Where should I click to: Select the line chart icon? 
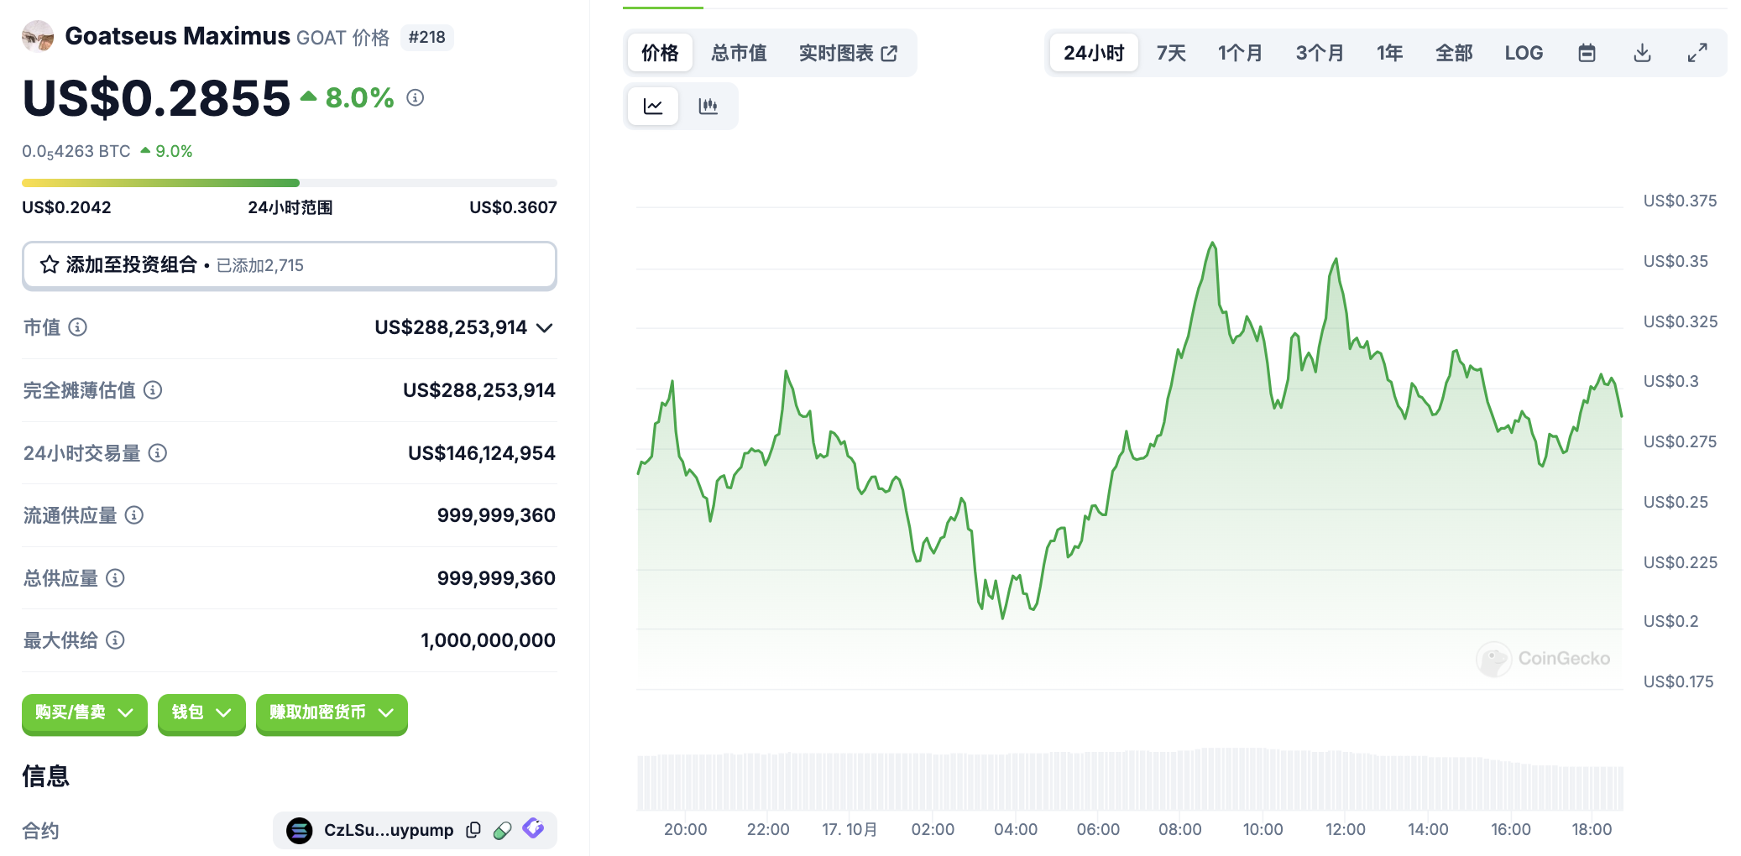(x=653, y=107)
